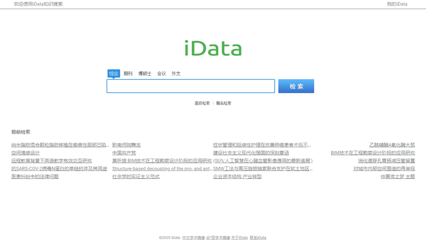Open right-column BIM技术在工程勘察设计阶段的应用研究 link
Viewport: 426px width, 245px height.
coord(373,153)
